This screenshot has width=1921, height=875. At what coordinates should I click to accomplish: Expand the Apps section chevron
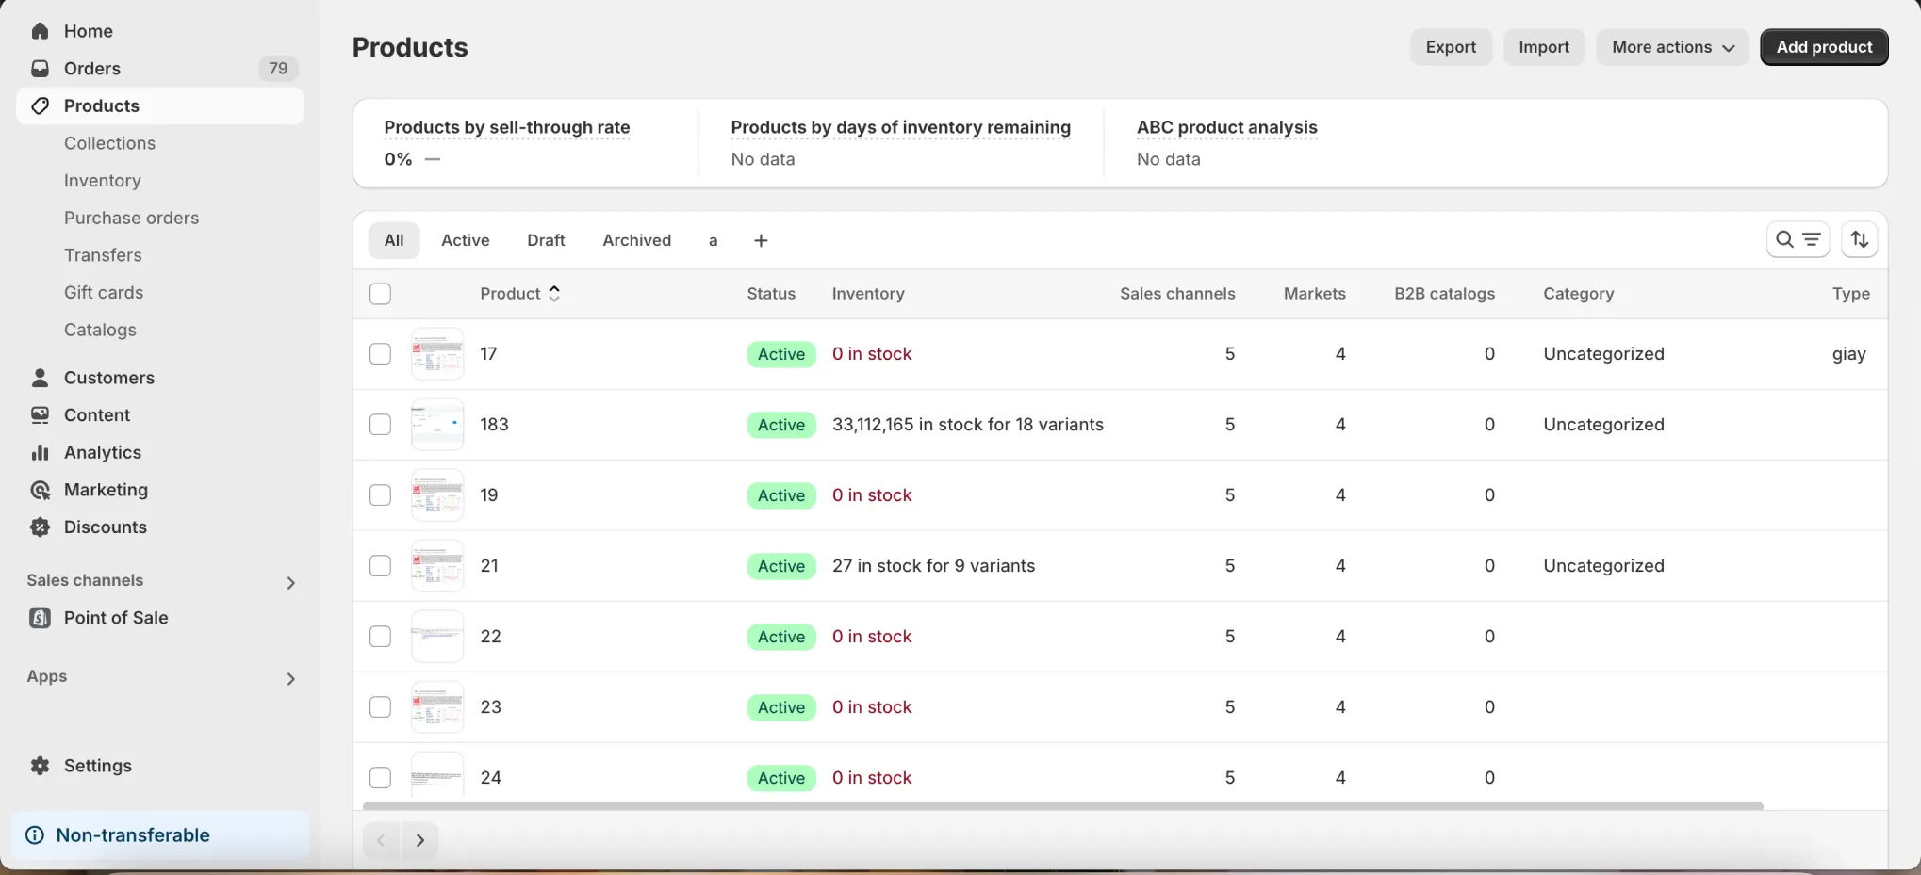pyautogui.click(x=291, y=679)
